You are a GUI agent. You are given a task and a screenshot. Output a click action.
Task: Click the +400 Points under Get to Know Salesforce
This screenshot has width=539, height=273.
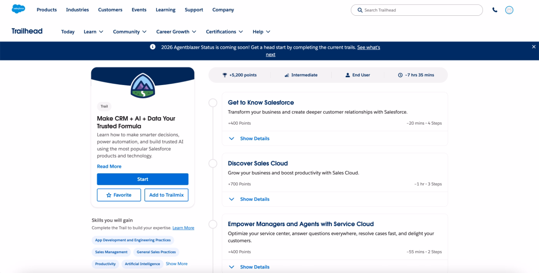239,123
